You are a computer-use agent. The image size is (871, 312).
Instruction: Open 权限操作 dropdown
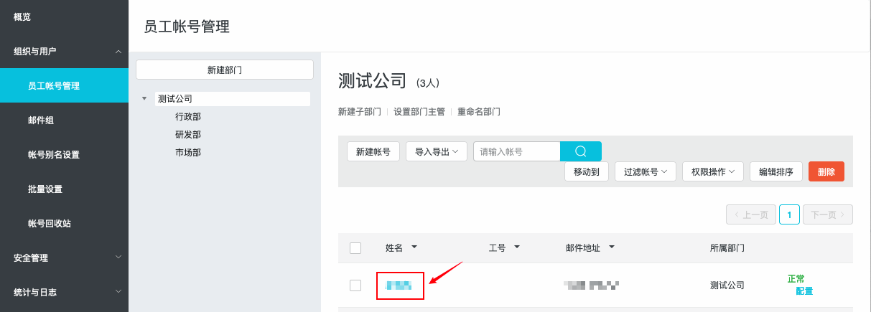coord(712,171)
